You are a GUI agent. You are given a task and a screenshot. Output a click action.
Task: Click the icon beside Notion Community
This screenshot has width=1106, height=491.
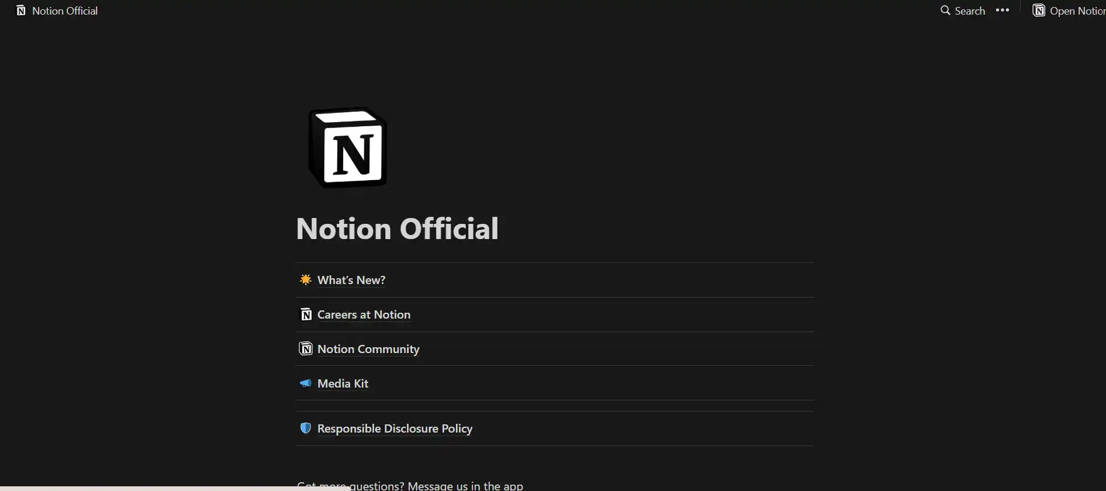306,349
